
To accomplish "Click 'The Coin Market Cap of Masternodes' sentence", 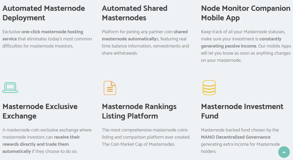I will click(139, 144).
